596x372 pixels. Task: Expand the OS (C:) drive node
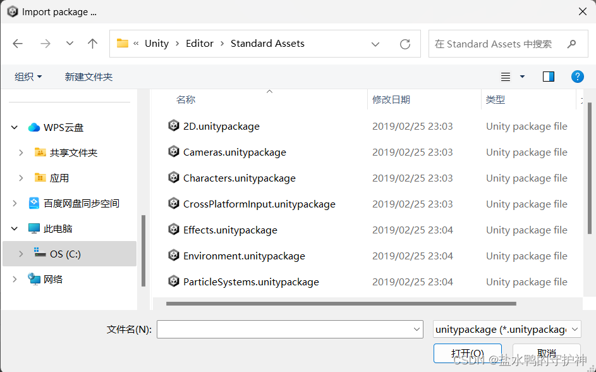21,254
